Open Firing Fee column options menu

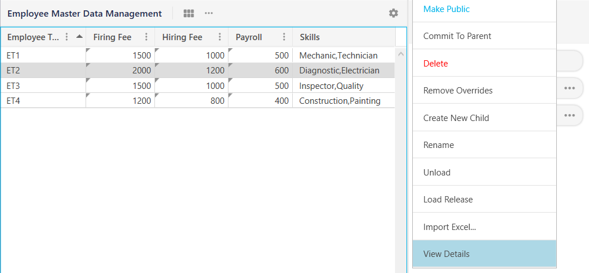coord(146,37)
